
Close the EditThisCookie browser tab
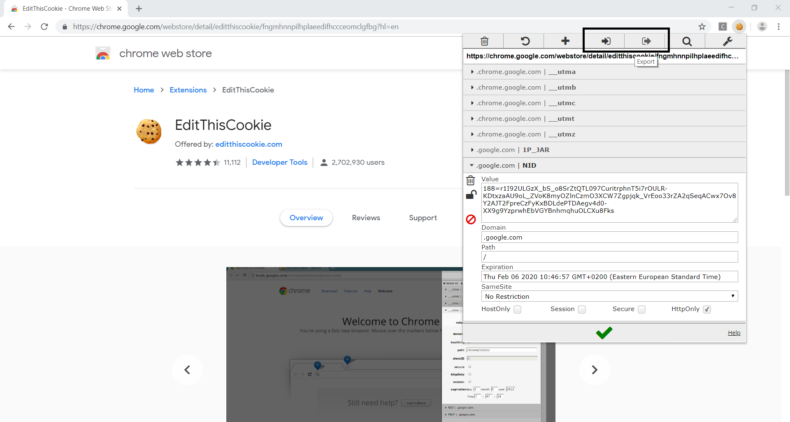[x=119, y=9]
